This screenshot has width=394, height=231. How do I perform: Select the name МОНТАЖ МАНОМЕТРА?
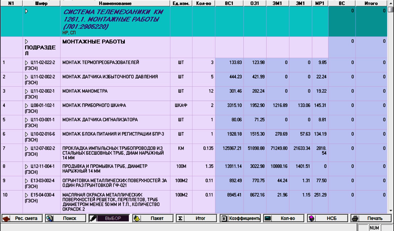pyautogui.click(x=85, y=91)
